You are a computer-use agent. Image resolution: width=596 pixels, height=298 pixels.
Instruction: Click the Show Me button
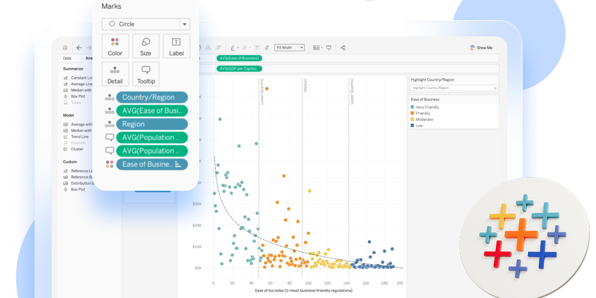(481, 48)
